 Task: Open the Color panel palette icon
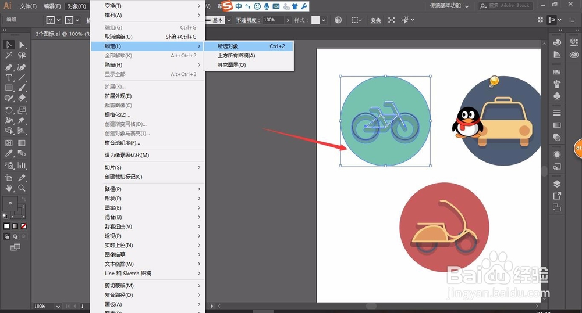pyautogui.click(x=557, y=42)
